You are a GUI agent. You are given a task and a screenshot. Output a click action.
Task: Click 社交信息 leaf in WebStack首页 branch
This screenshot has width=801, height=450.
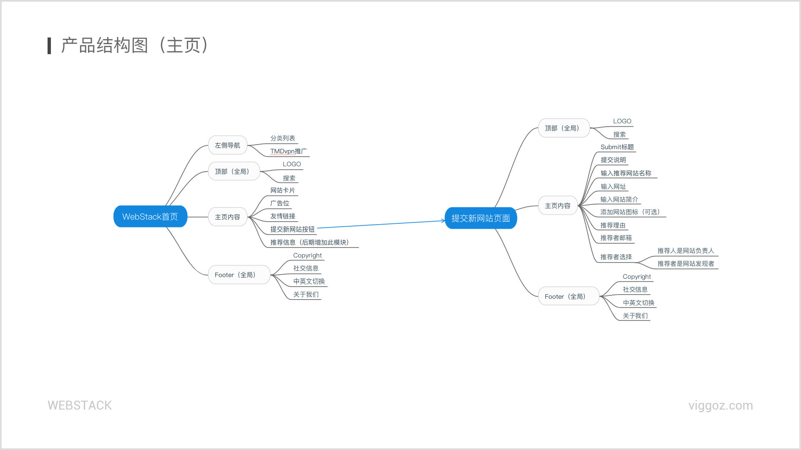(x=305, y=268)
